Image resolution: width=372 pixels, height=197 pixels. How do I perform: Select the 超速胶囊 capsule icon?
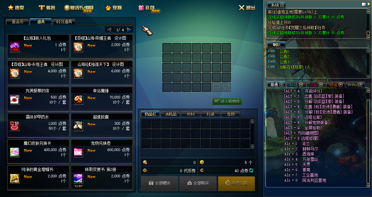pos(78,126)
